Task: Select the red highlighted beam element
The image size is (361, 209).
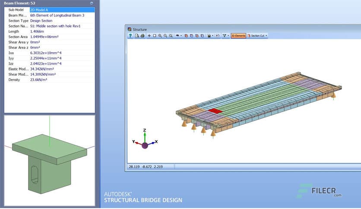Action: [x=215, y=111]
